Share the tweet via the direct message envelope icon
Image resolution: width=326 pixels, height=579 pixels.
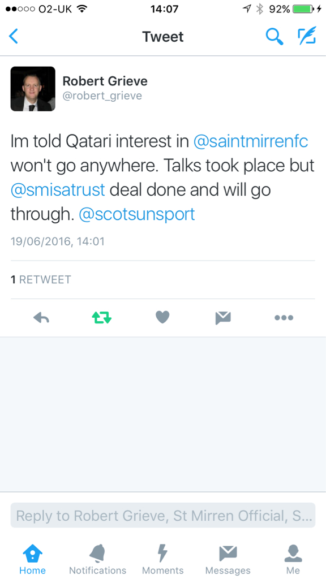click(223, 318)
